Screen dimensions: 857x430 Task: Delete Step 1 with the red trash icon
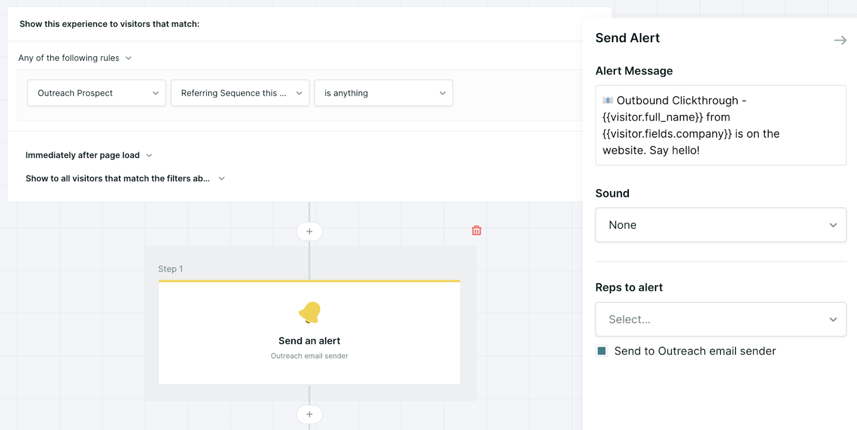coord(476,230)
